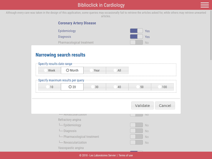The image size is (212, 159).
Task: Click the Validate button
Action: point(142,106)
